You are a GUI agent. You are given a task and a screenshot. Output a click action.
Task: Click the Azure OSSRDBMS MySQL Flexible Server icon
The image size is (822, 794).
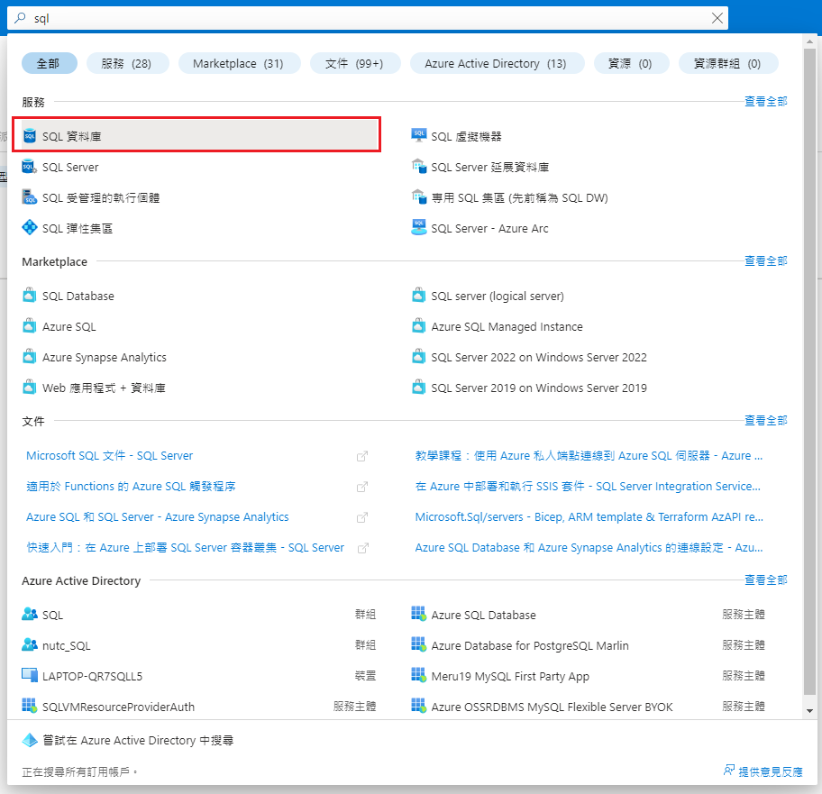click(418, 706)
